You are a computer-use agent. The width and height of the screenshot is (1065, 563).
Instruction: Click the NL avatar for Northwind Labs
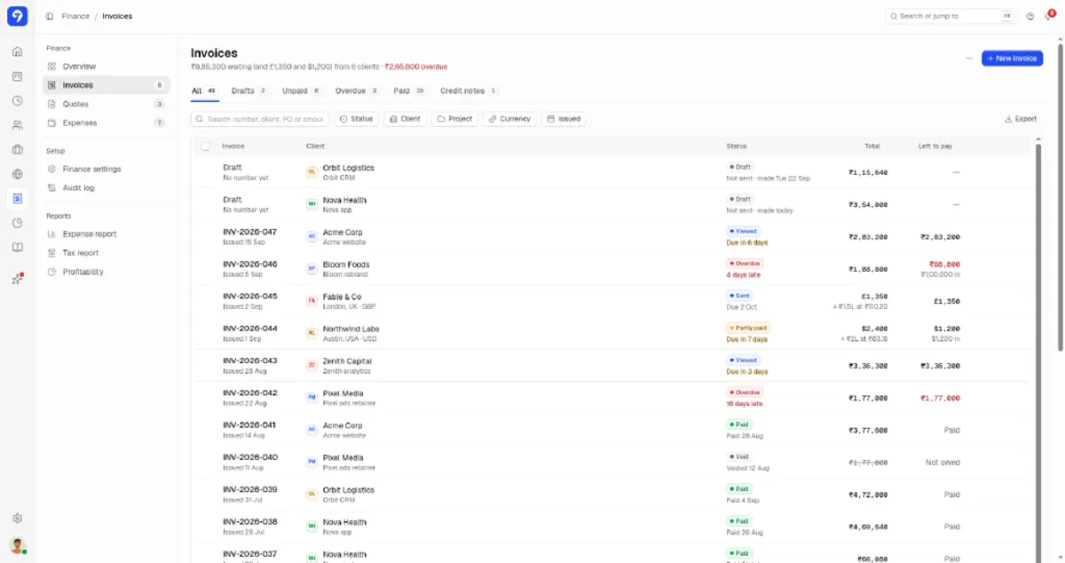click(312, 333)
